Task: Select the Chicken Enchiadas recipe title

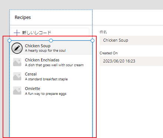Action: tap(42, 60)
